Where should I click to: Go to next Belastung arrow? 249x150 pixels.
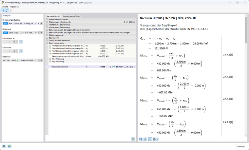pos(42,33)
